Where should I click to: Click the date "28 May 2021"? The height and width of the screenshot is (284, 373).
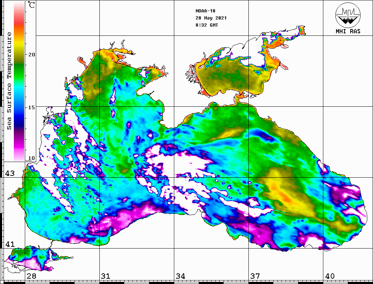(x=211, y=18)
